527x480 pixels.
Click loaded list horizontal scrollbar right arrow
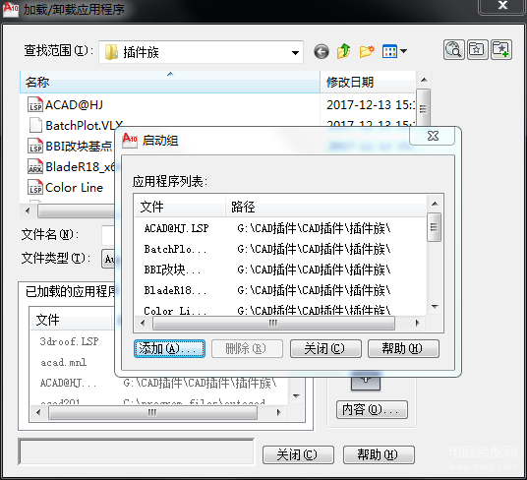point(278,412)
